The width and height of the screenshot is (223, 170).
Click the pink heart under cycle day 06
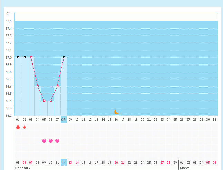51,141
